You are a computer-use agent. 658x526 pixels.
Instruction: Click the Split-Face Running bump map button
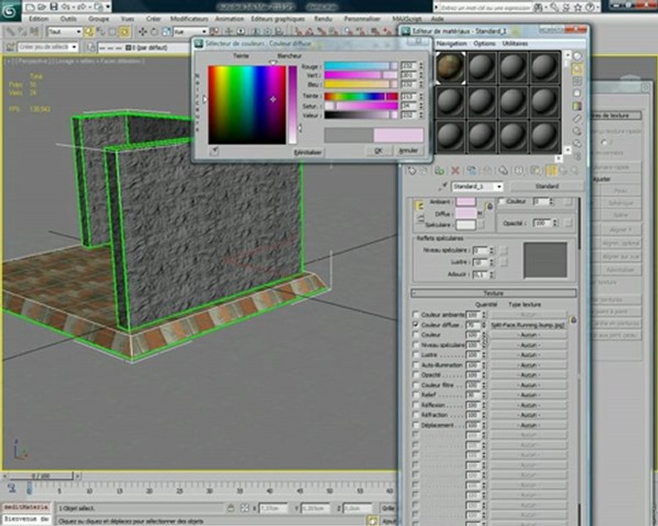pos(528,325)
